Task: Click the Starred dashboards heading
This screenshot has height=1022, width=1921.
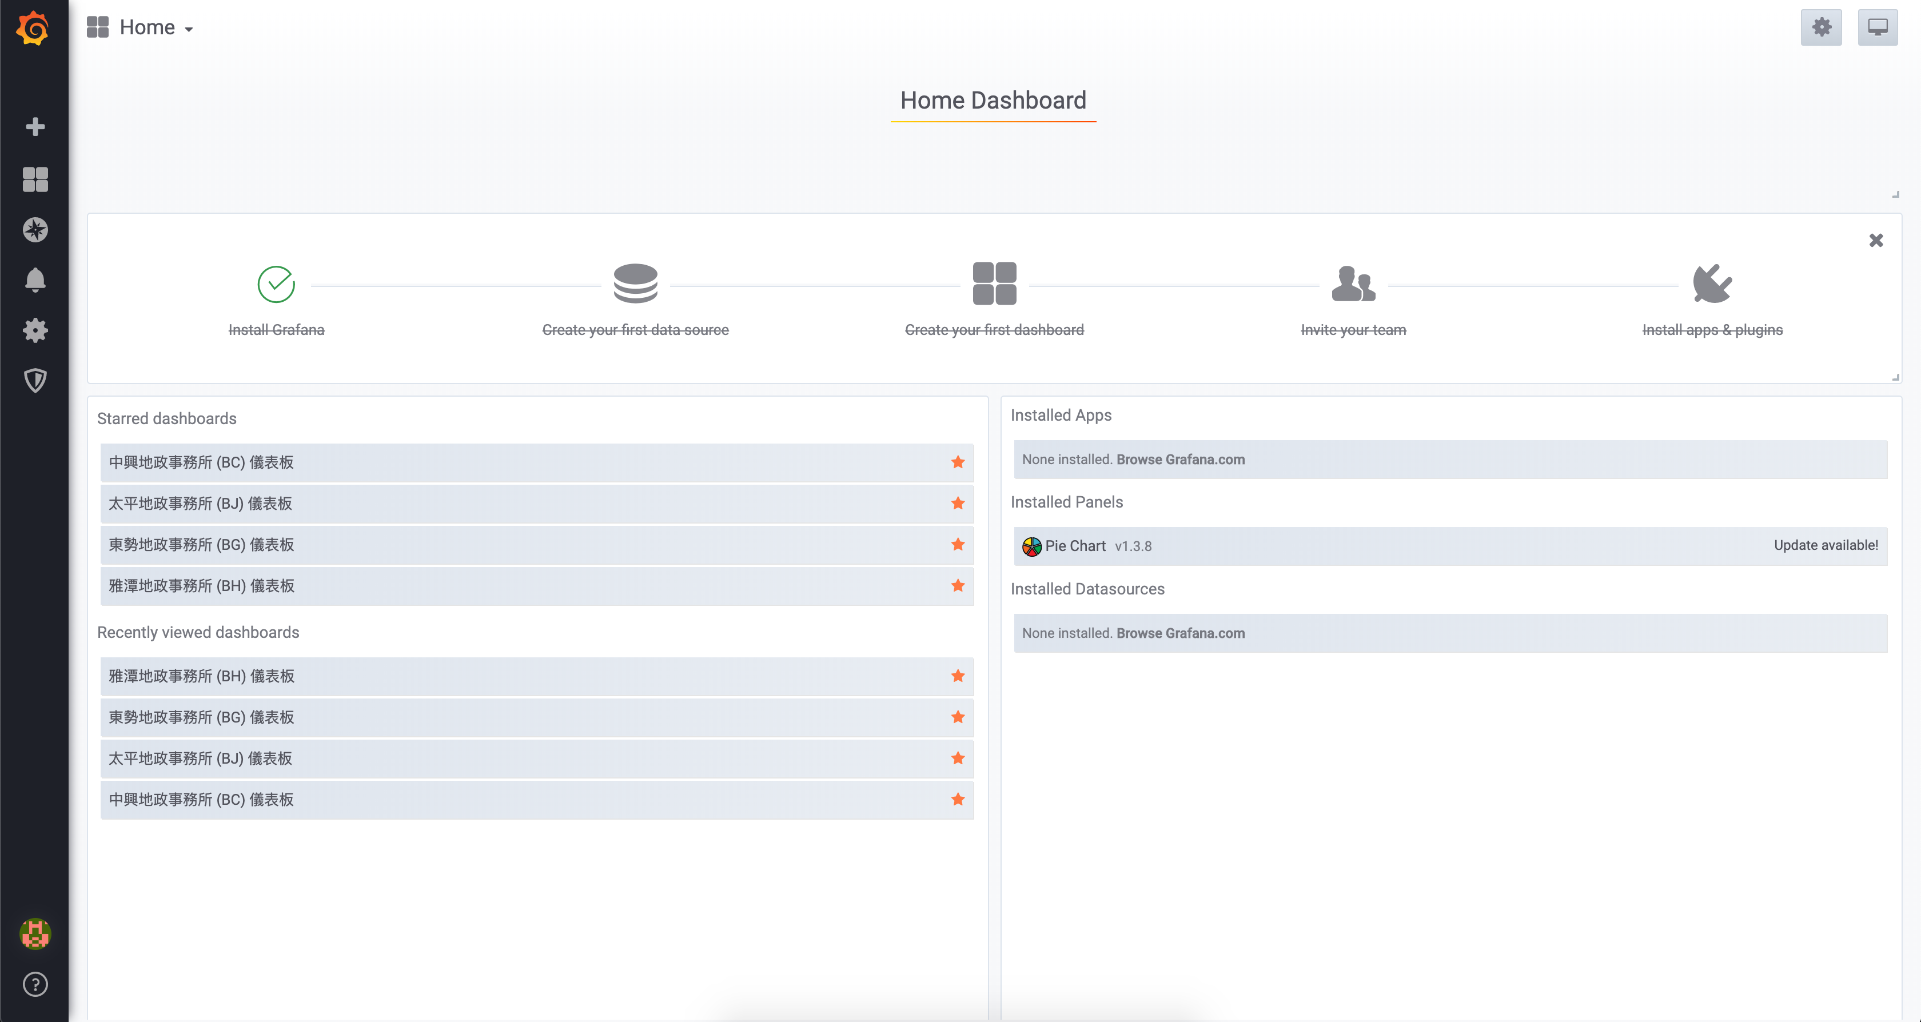Action: coord(167,418)
